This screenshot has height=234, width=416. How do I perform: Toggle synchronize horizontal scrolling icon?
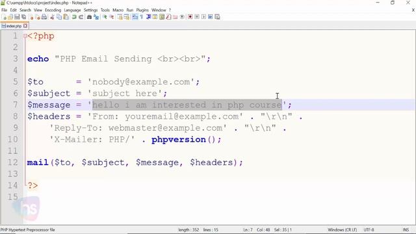(x=127, y=17)
